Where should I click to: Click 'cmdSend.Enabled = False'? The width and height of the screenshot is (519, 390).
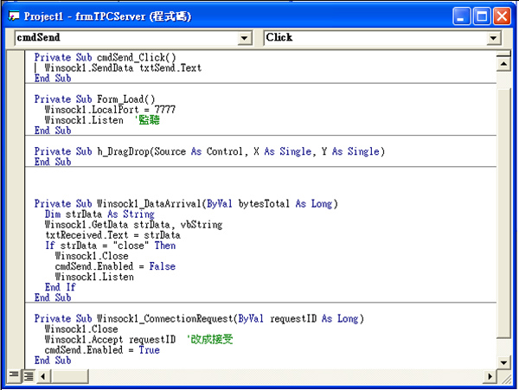pos(115,266)
